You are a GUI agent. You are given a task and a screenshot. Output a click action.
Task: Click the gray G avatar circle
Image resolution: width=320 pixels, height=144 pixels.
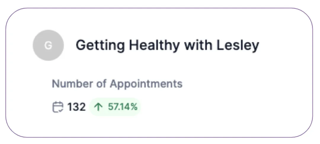pos(48,45)
